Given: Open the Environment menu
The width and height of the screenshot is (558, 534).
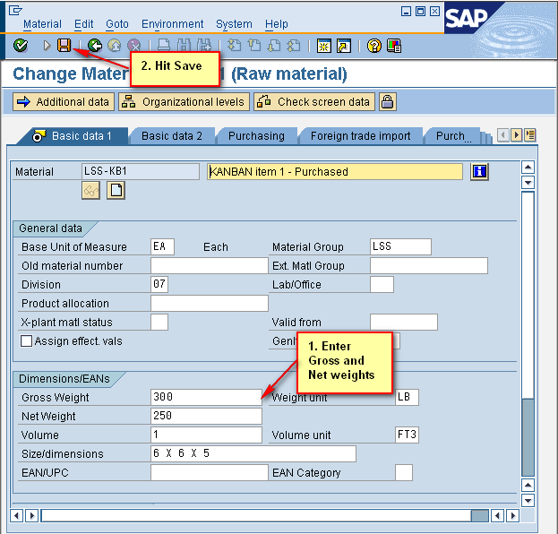Looking at the screenshot, I should coord(172,24).
